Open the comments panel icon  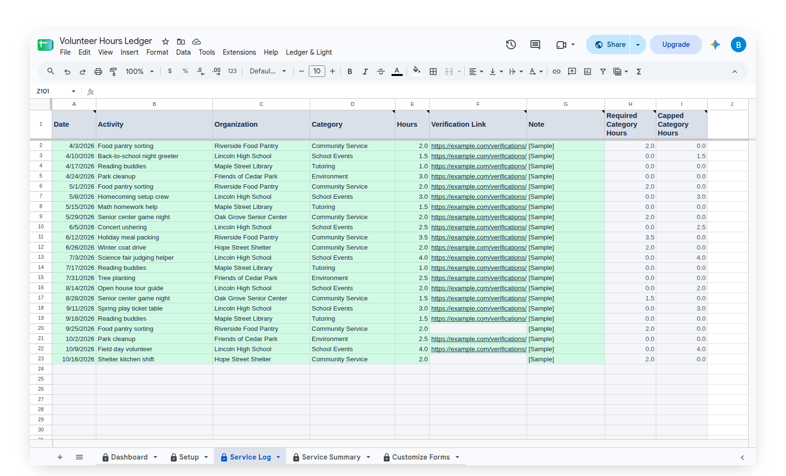click(x=535, y=45)
